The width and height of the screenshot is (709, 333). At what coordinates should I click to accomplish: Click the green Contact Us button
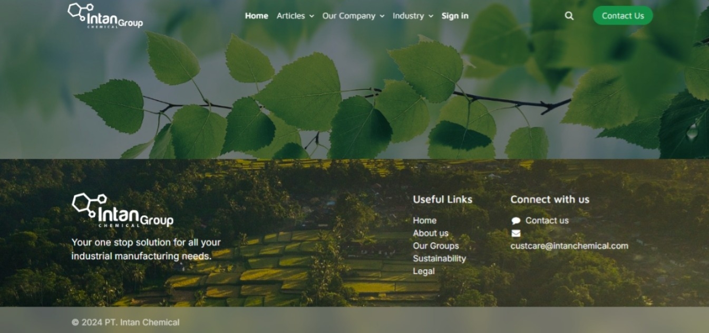623,16
